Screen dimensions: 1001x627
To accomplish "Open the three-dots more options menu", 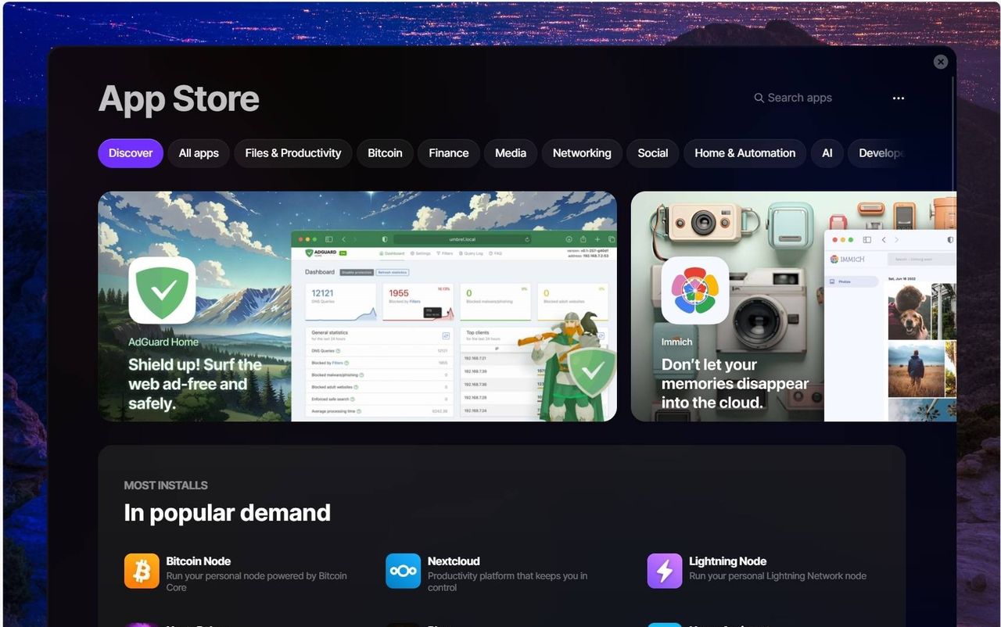I will coord(899,99).
